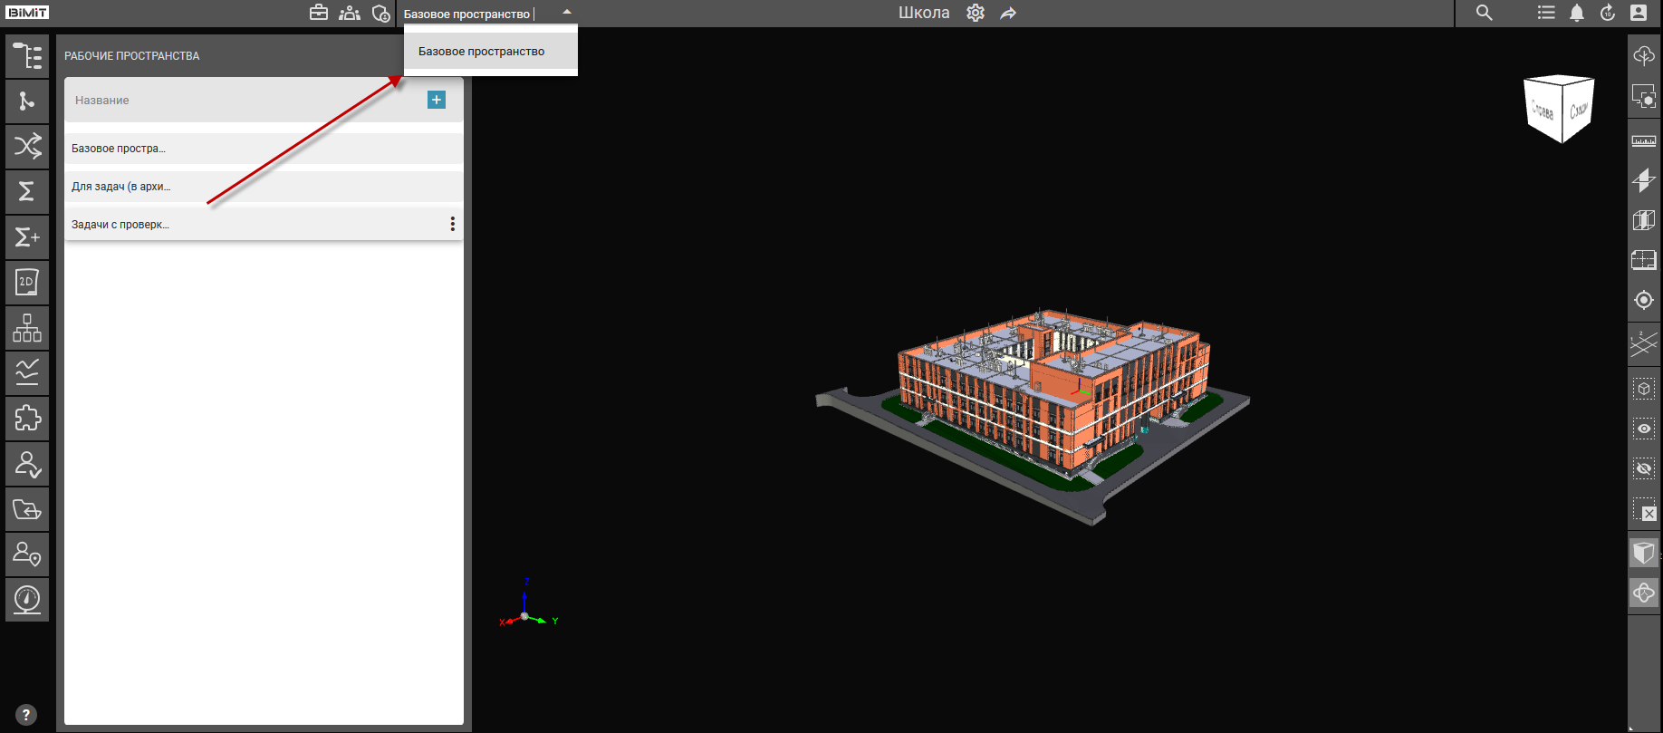Open three-dot menu for Задачи с проверк… workspace
The image size is (1663, 733).
452,224
